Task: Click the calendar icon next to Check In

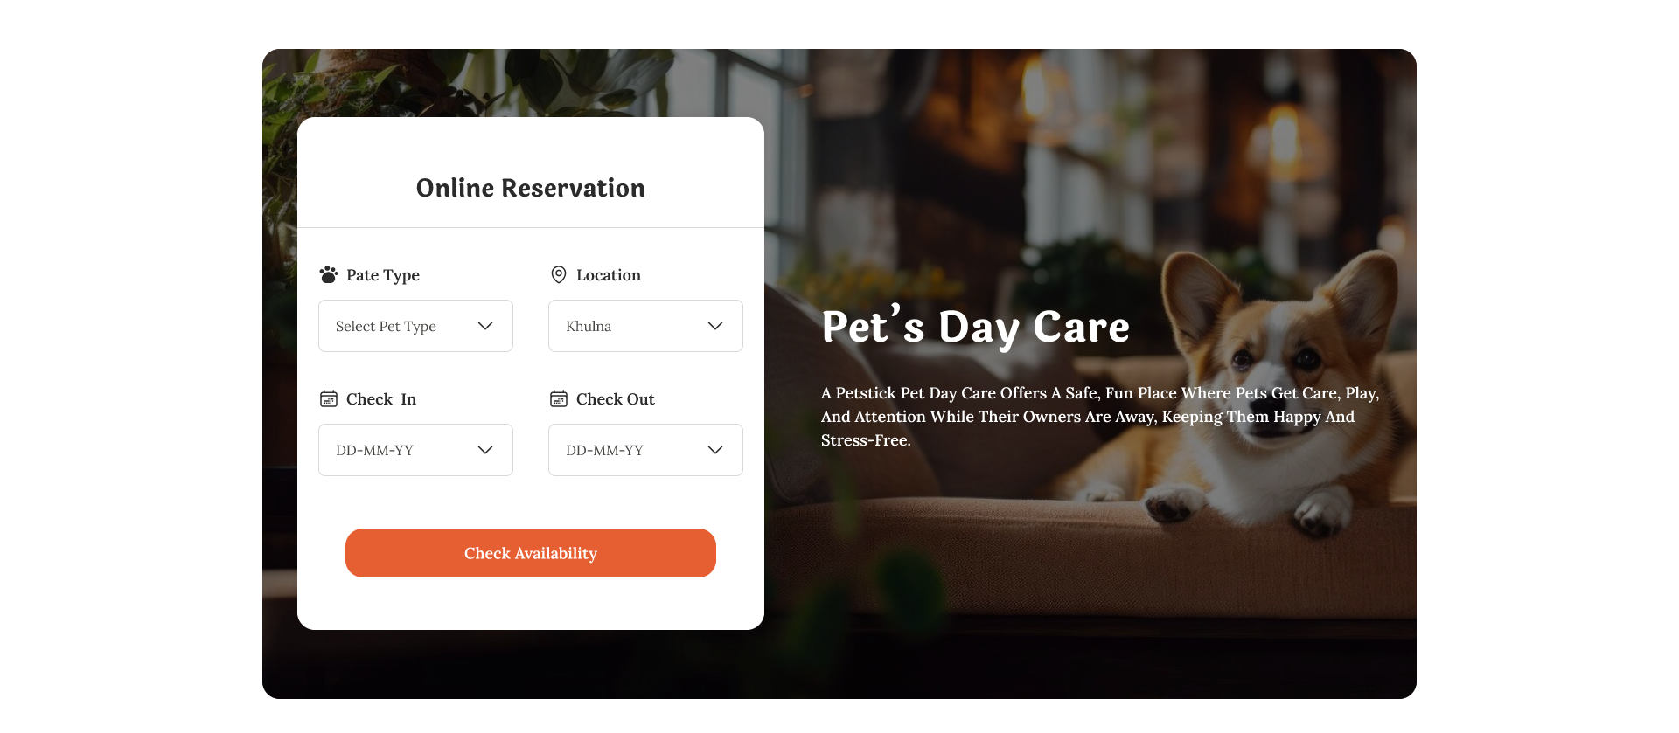Action: click(329, 398)
